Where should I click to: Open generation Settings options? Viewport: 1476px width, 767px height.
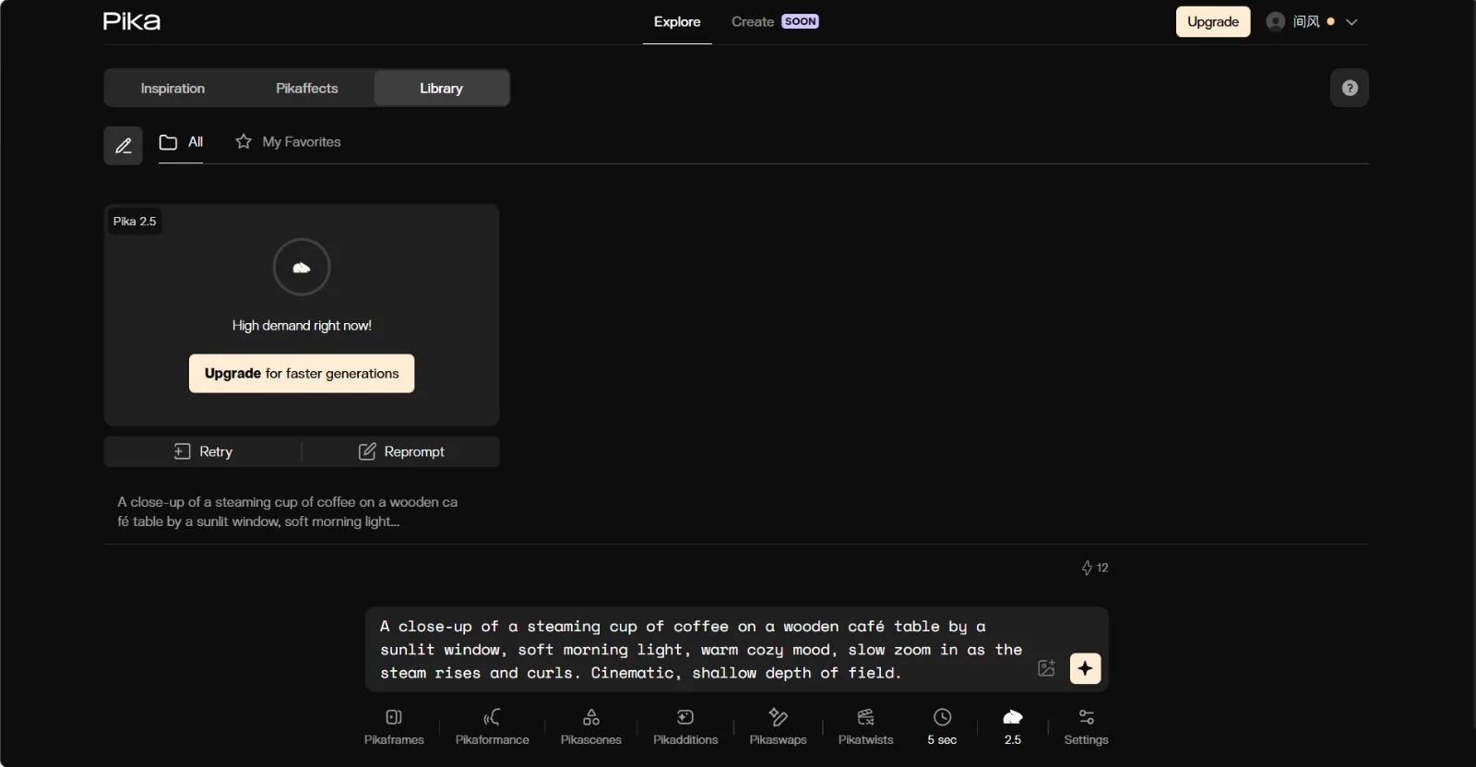point(1086,726)
